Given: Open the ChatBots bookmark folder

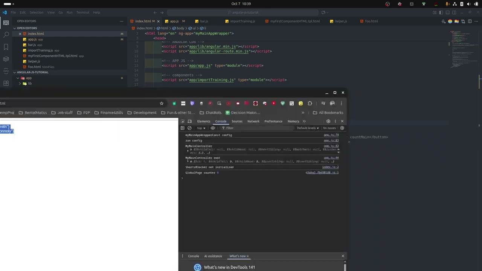Looking at the screenshot, I should point(210,113).
